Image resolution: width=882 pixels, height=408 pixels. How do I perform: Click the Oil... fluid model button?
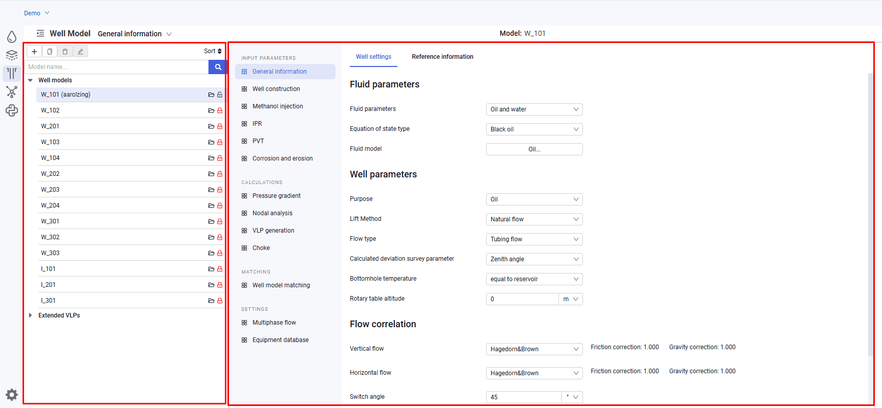pyautogui.click(x=534, y=149)
